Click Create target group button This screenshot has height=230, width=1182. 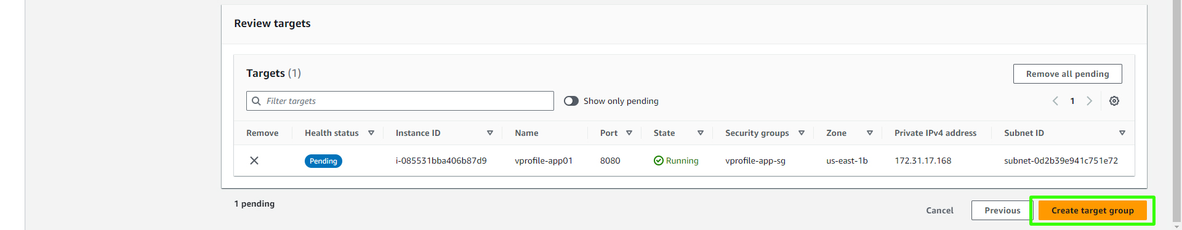coord(1093,210)
